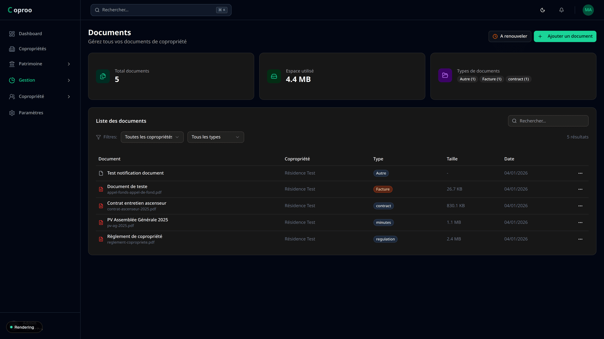Open actions menu for Règlement de copropriété

pos(580,239)
